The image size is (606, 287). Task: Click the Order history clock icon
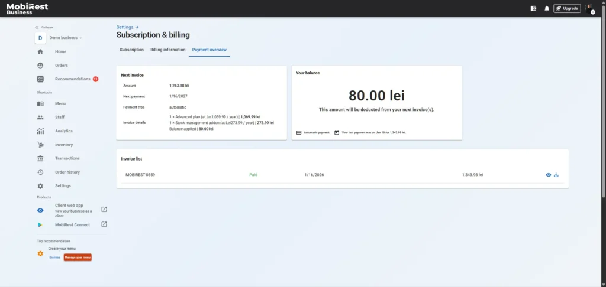(x=40, y=172)
